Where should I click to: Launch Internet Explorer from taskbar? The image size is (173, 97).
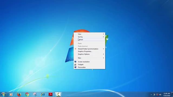coord(43,95)
